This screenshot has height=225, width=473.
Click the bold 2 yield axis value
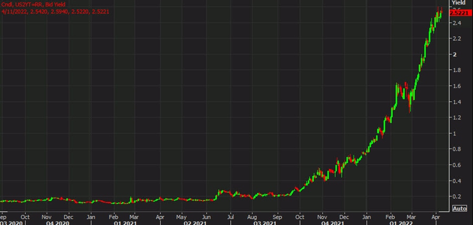click(x=455, y=54)
